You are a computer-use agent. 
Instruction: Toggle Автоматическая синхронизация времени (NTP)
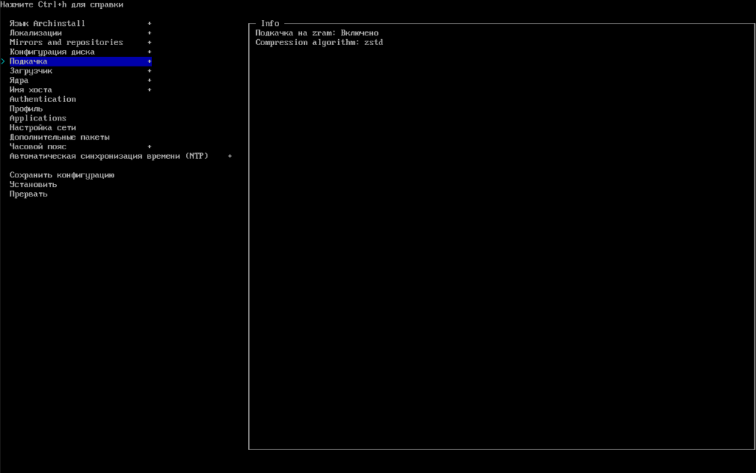[x=109, y=156]
